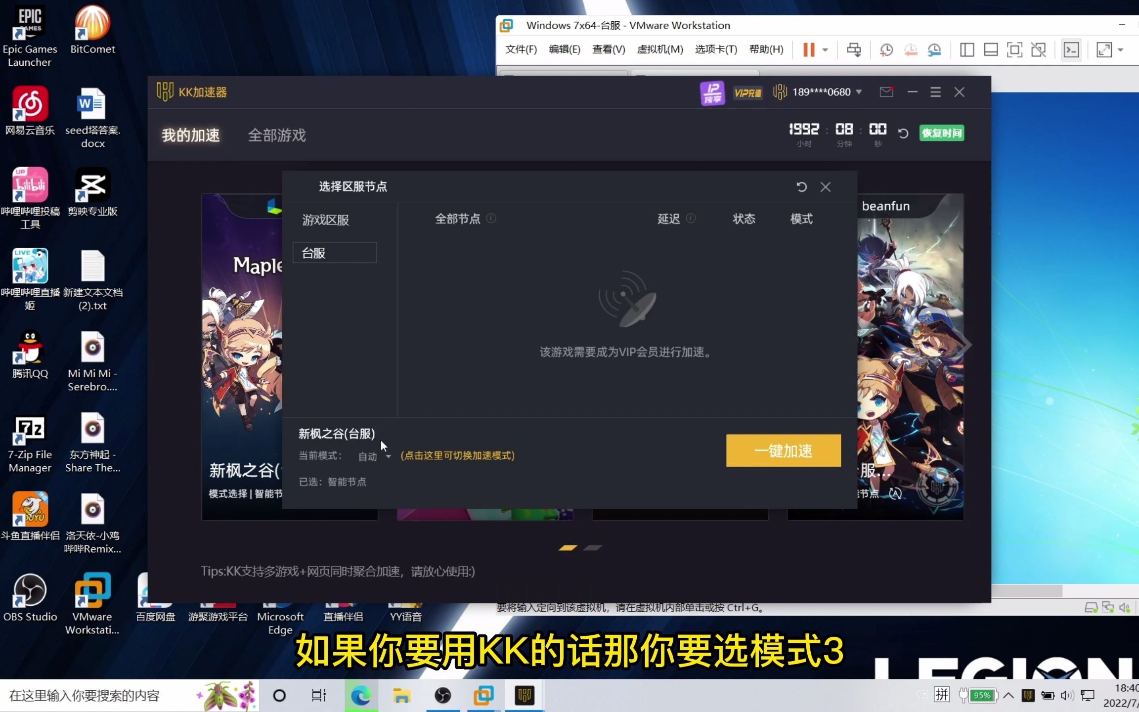Screen dimensions: 1139x712
Task: Toggle VMware sidebar library view
Action: click(x=967, y=49)
